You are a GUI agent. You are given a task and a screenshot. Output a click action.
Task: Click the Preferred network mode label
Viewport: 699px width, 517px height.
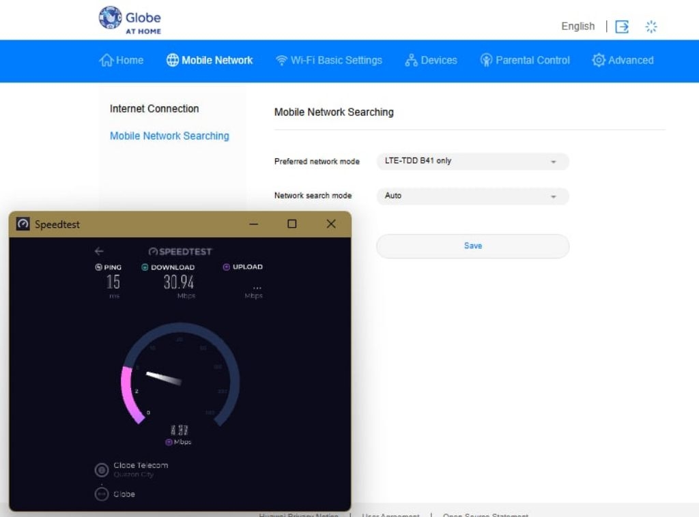point(317,161)
